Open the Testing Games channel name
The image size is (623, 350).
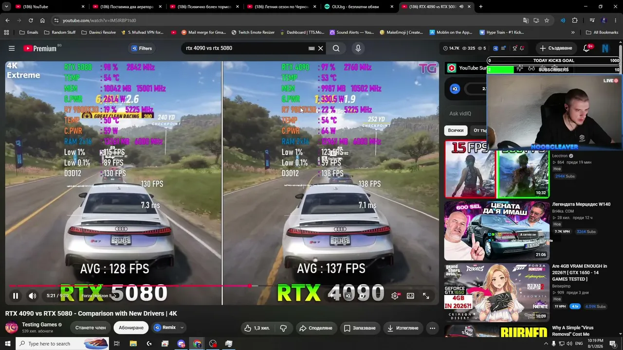(x=39, y=324)
